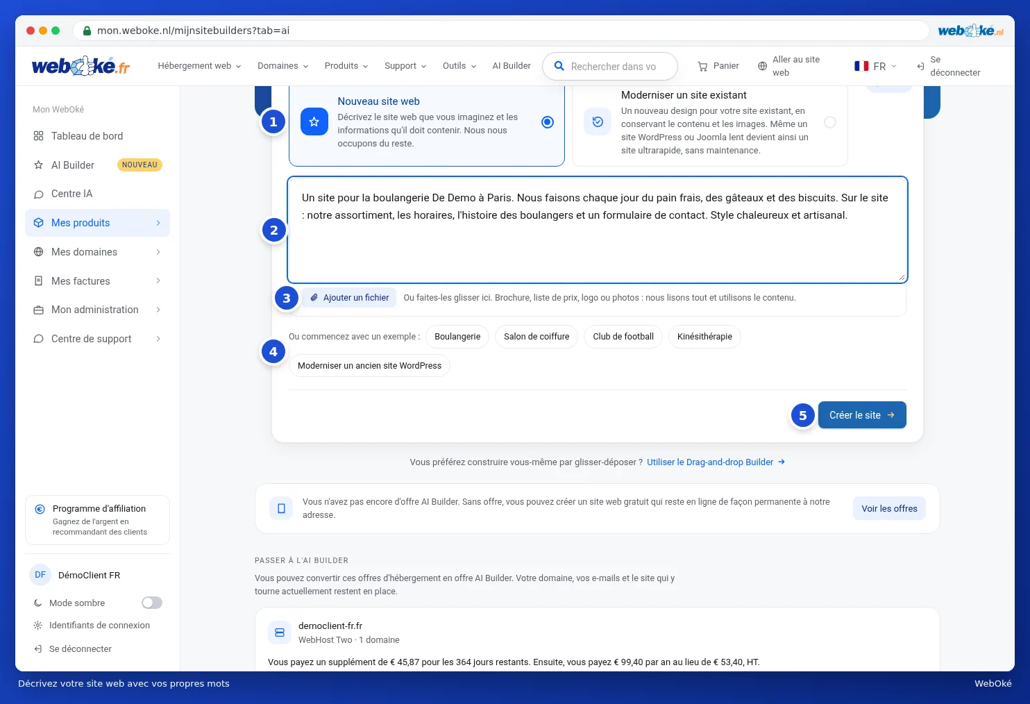Click inside the site description textarea

coord(598,230)
